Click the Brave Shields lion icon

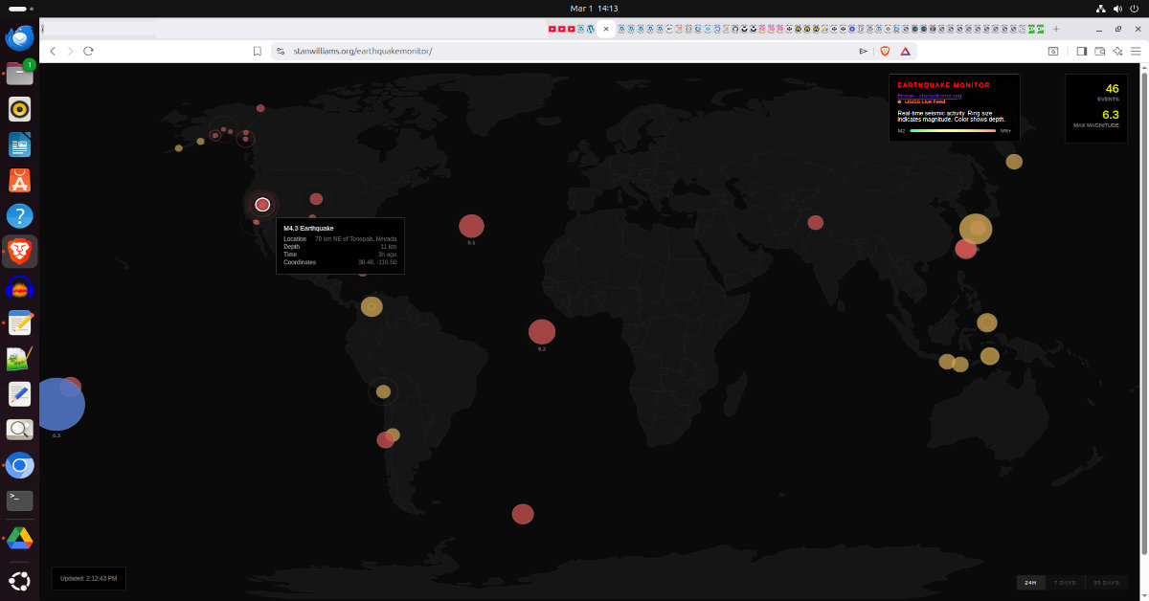(x=884, y=51)
